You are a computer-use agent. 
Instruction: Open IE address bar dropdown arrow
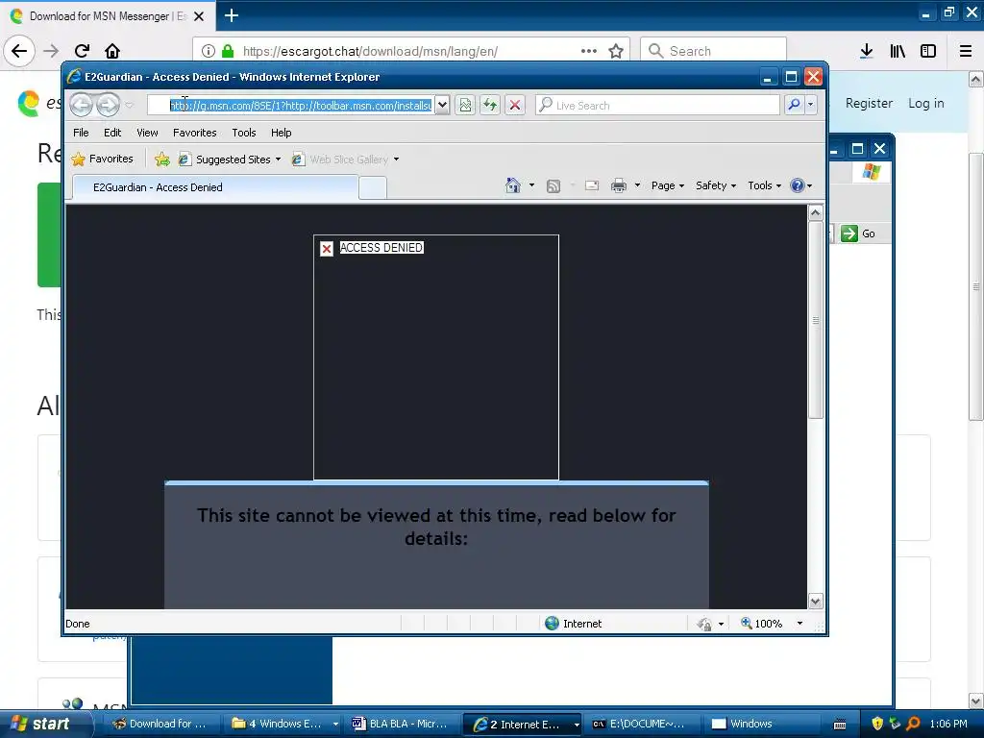tap(442, 105)
